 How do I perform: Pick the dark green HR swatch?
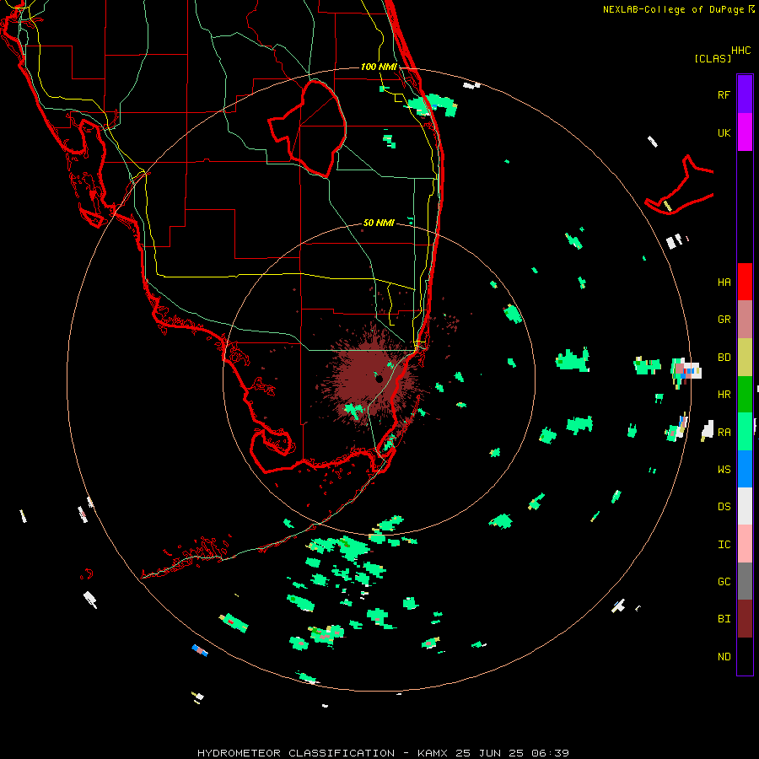pos(745,394)
